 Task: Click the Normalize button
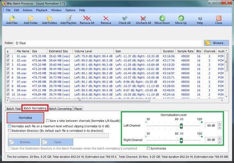(x=25, y=118)
